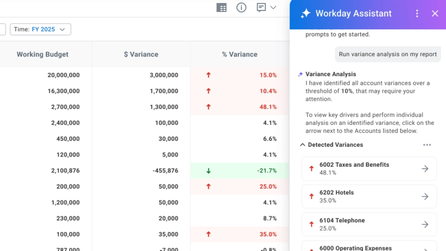Open arrow for 6002 Taxes and Benefits
The width and height of the screenshot is (446, 251).
[425, 169]
